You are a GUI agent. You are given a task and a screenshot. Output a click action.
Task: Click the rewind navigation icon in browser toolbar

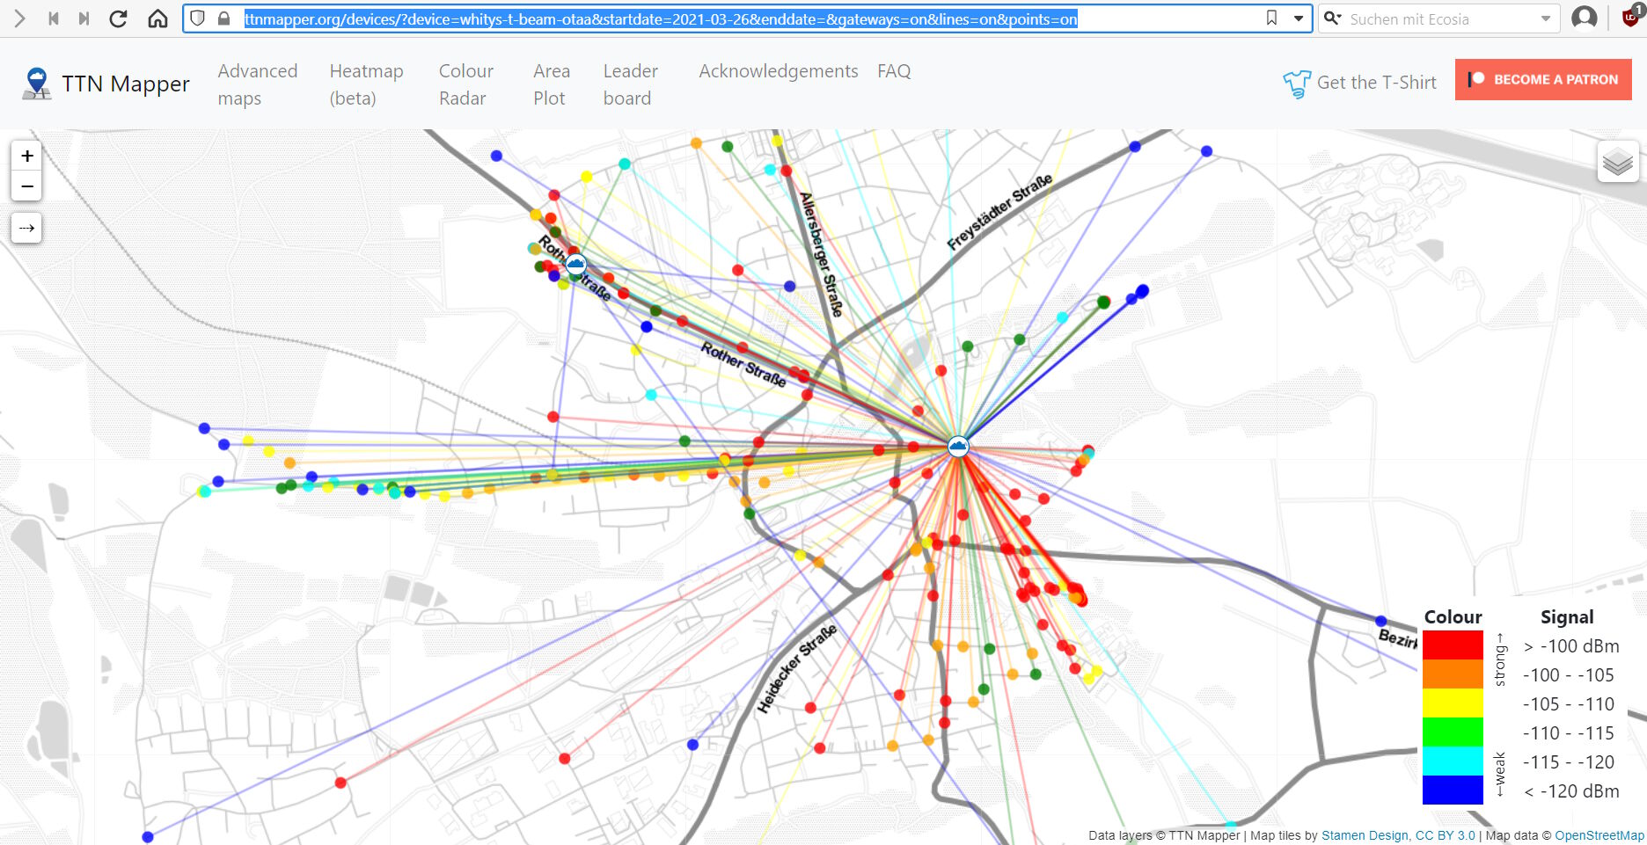(54, 18)
